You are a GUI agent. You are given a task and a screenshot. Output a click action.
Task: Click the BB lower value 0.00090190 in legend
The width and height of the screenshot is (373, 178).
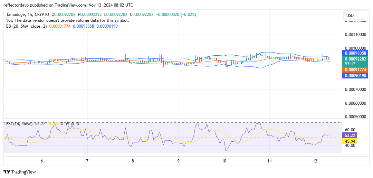point(107,26)
